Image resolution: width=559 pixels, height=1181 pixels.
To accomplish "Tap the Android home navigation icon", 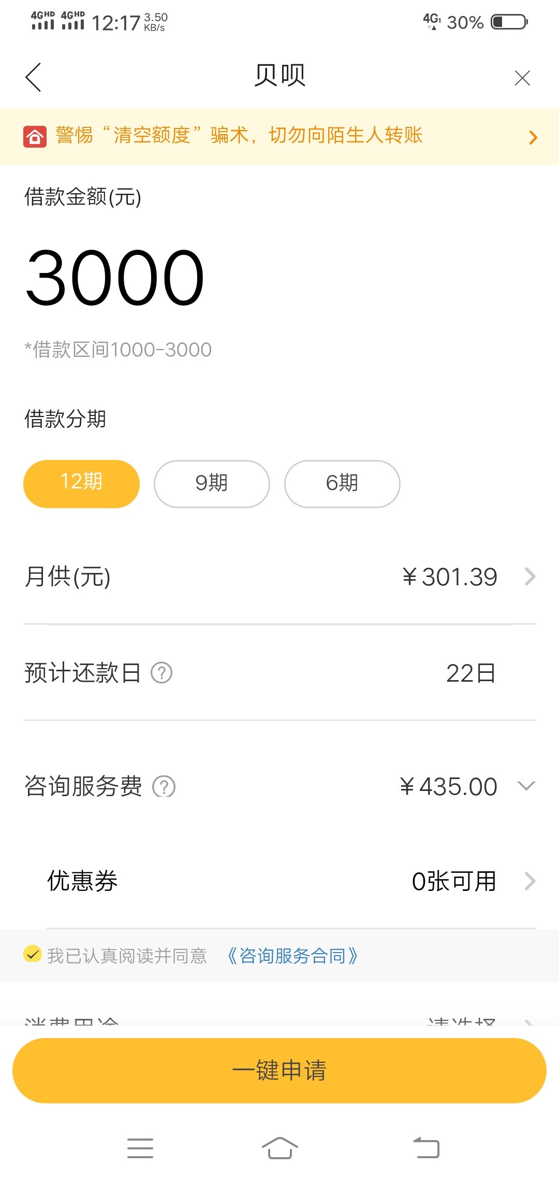I will (279, 1148).
